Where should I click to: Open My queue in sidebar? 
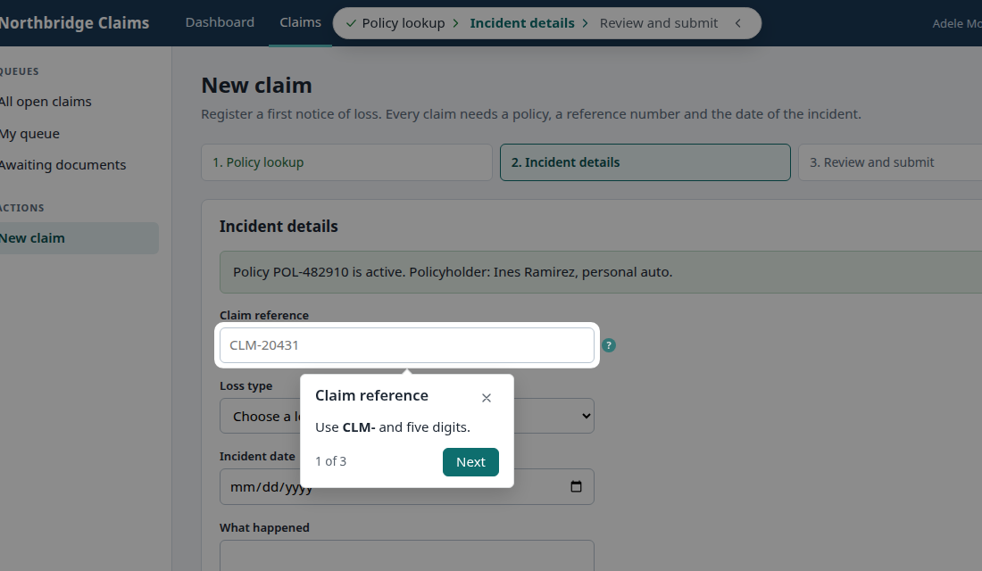click(x=29, y=133)
